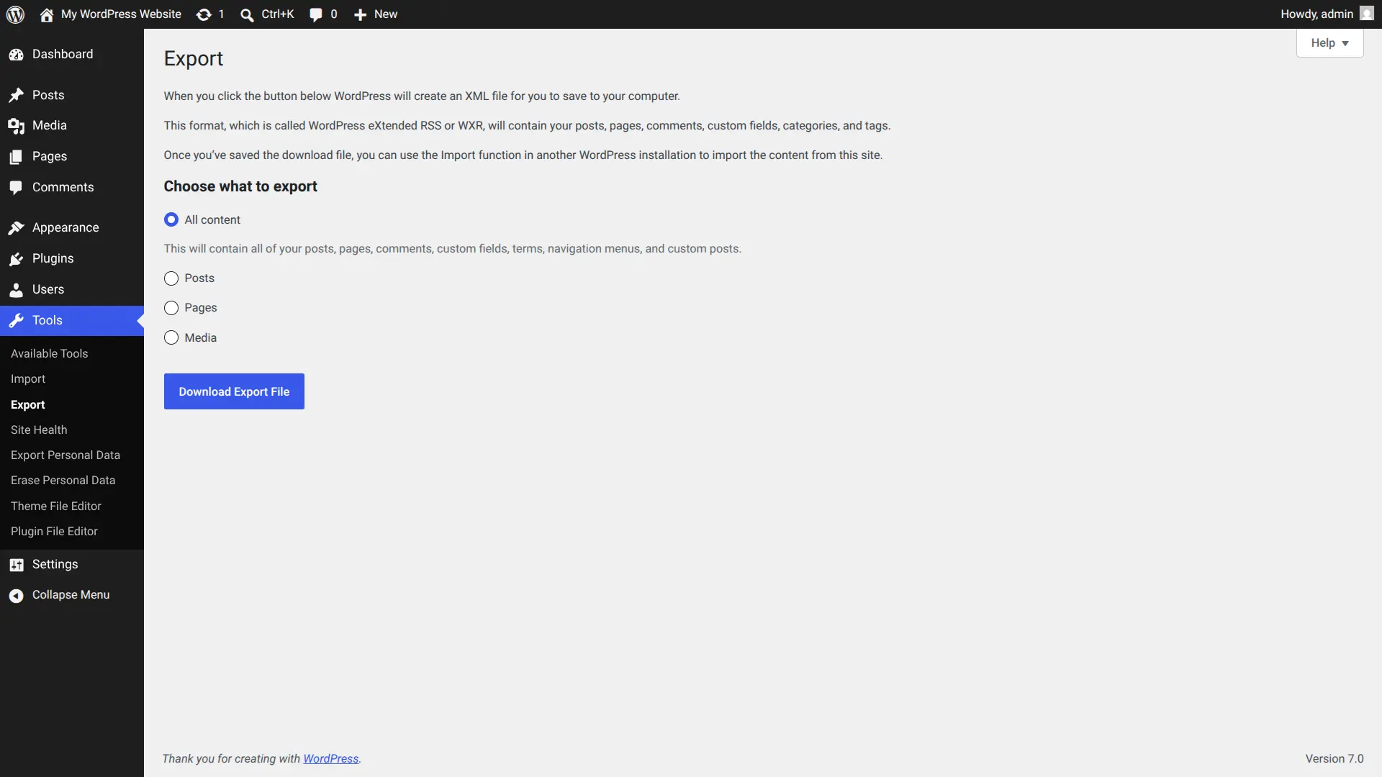This screenshot has height=777, width=1382.
Task: Click the WordPress logo icon
Action: tap(15, 14)
